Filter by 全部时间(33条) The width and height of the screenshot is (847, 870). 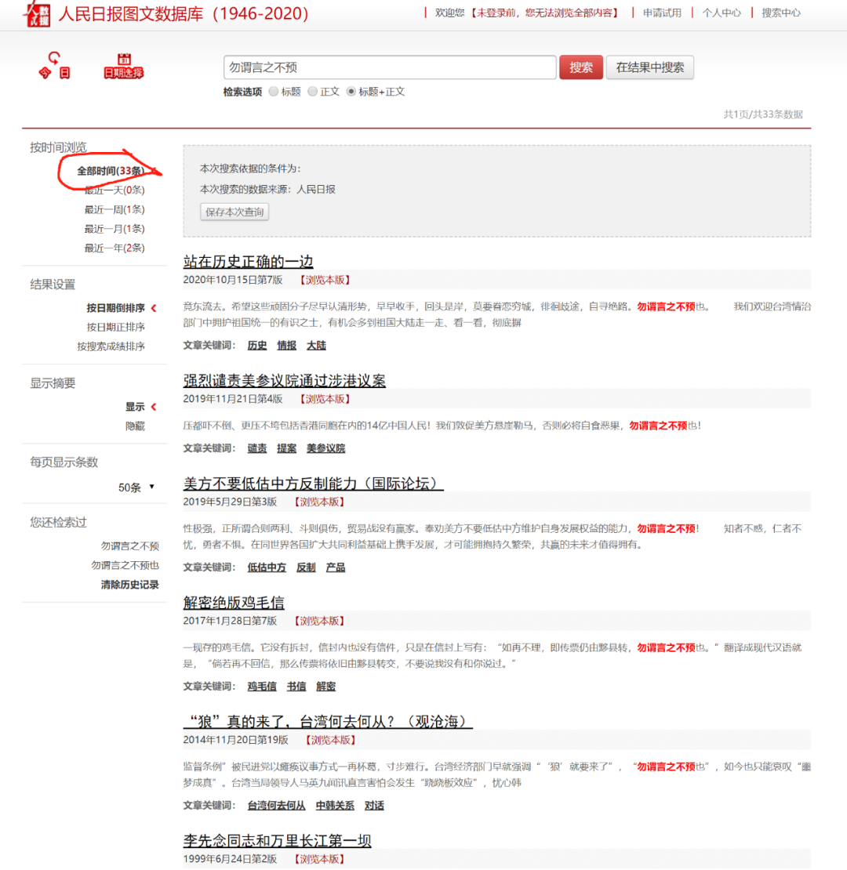click(x=111, y=171)
